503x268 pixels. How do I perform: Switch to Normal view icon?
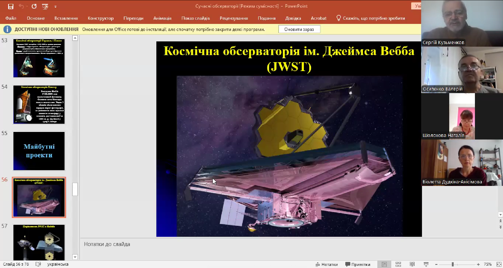[x=384, y=264]
